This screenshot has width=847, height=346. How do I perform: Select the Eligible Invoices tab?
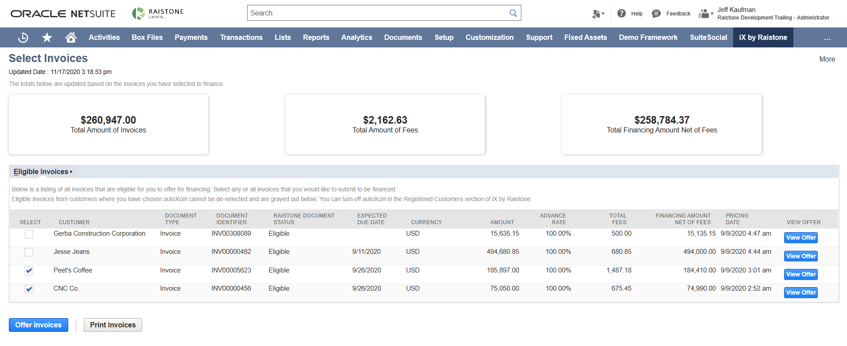[41, 171]
